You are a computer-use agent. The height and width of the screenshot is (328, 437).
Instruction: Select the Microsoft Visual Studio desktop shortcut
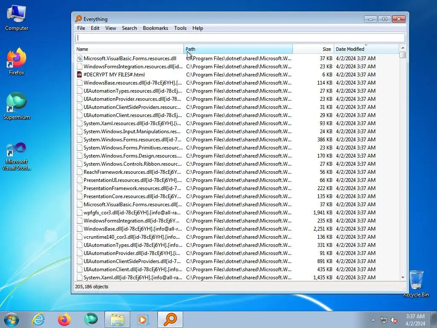point(17,156)
